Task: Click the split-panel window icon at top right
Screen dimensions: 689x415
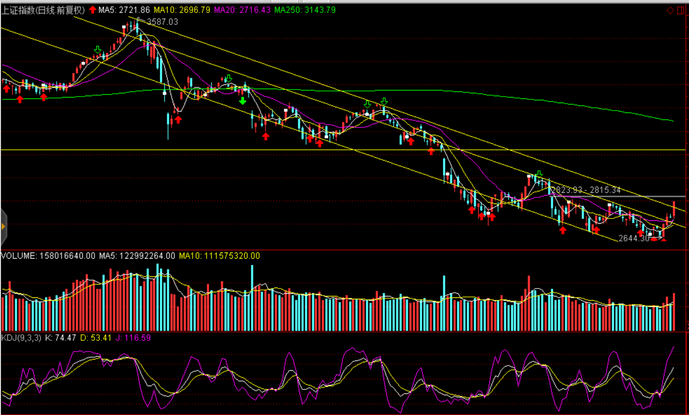Action: point(681,10)
